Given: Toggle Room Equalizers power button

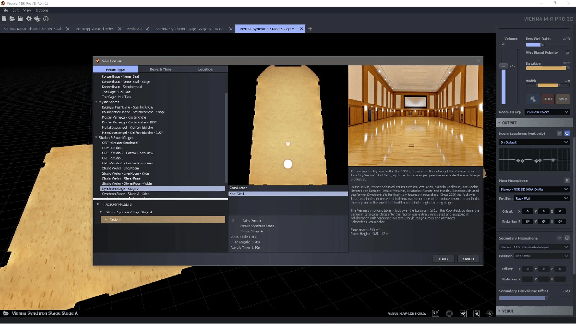Looking at the screenshot, I should click(x=567, y=133).
